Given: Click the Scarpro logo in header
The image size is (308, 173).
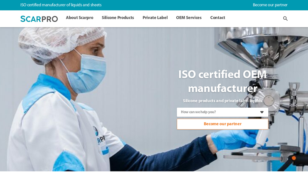Looking at the screenshot, I should coord(39,19).
